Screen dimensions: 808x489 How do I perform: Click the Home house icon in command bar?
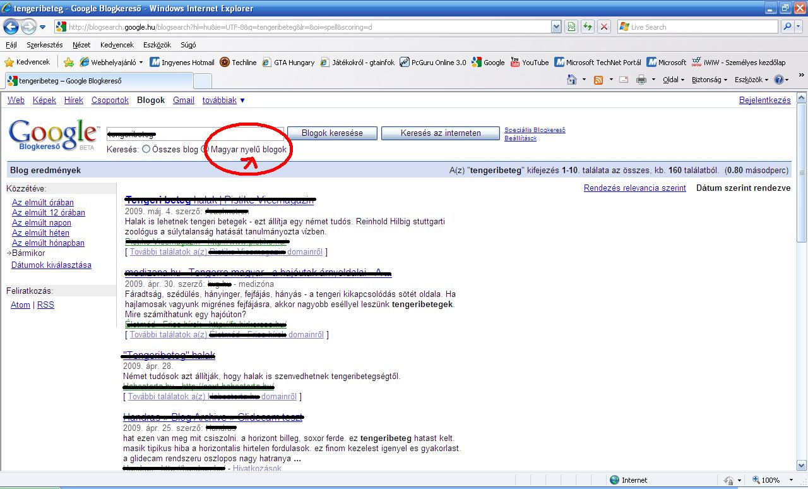pyautogui.click(x=572, y=80)
